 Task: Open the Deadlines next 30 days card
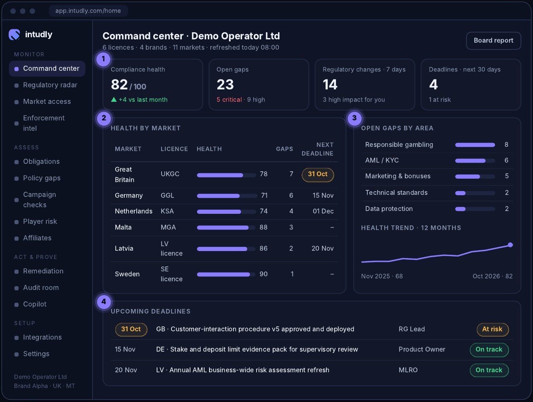(x=471, y=84)
